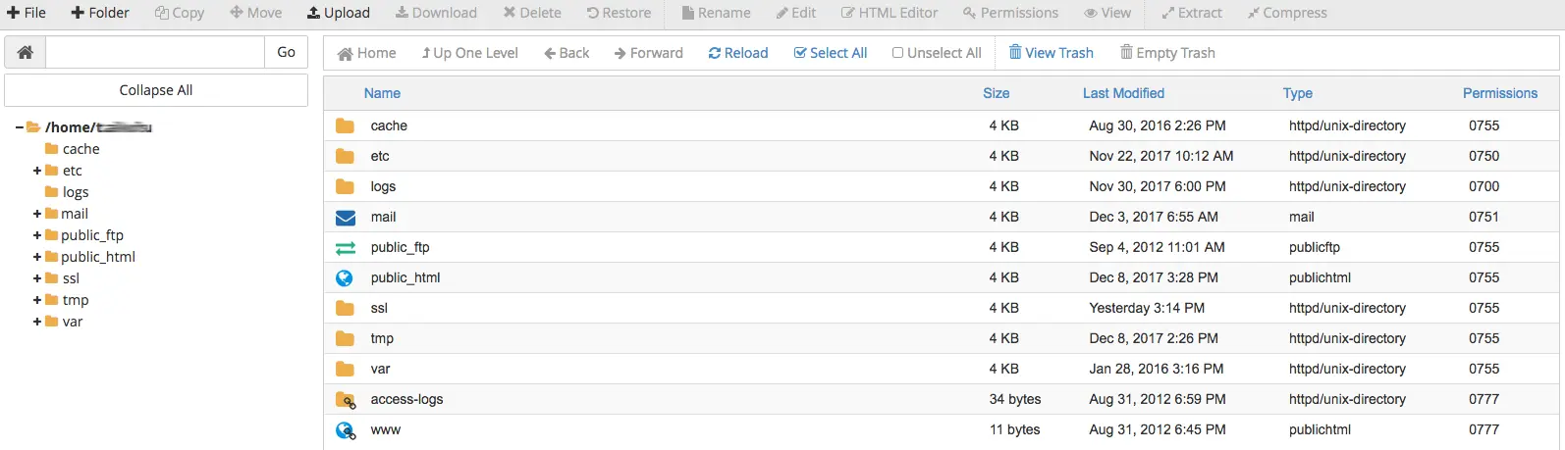Screen dimensions: 1565x450
Task: Click the Go button
Action: [286, 52]
